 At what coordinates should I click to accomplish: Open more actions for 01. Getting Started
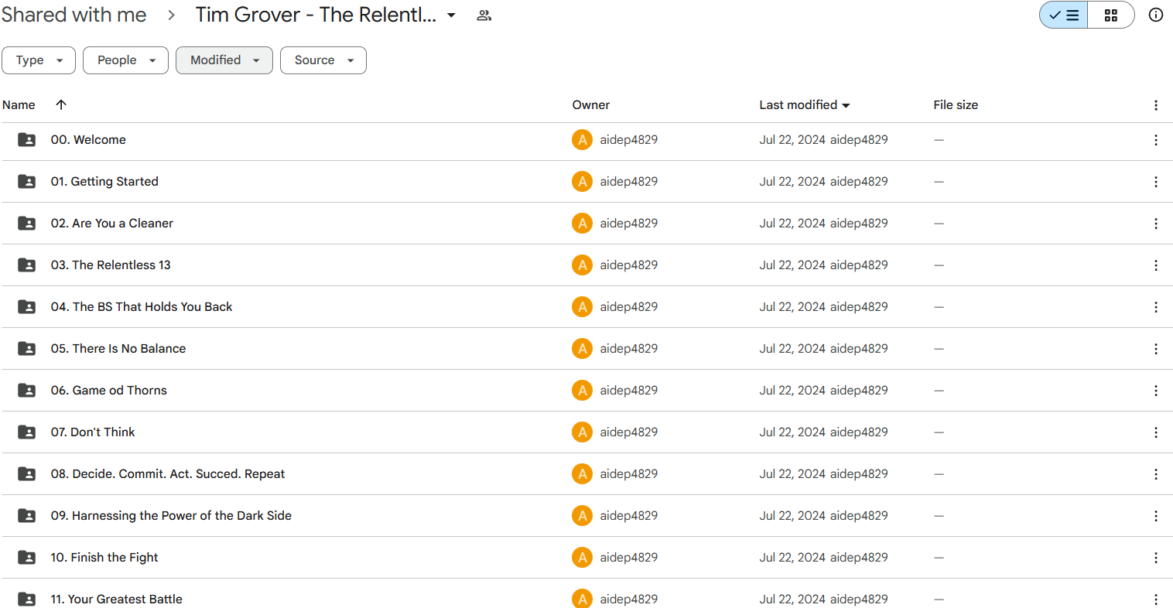1156,182
